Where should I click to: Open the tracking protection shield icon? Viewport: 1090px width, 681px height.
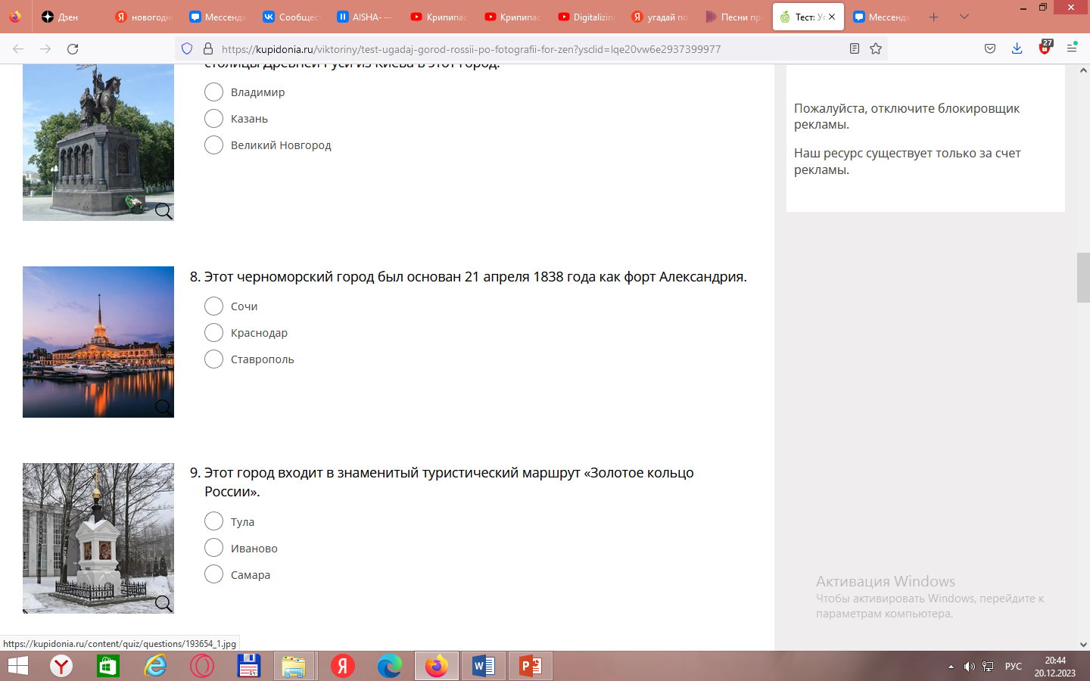[x=187, y=49]
